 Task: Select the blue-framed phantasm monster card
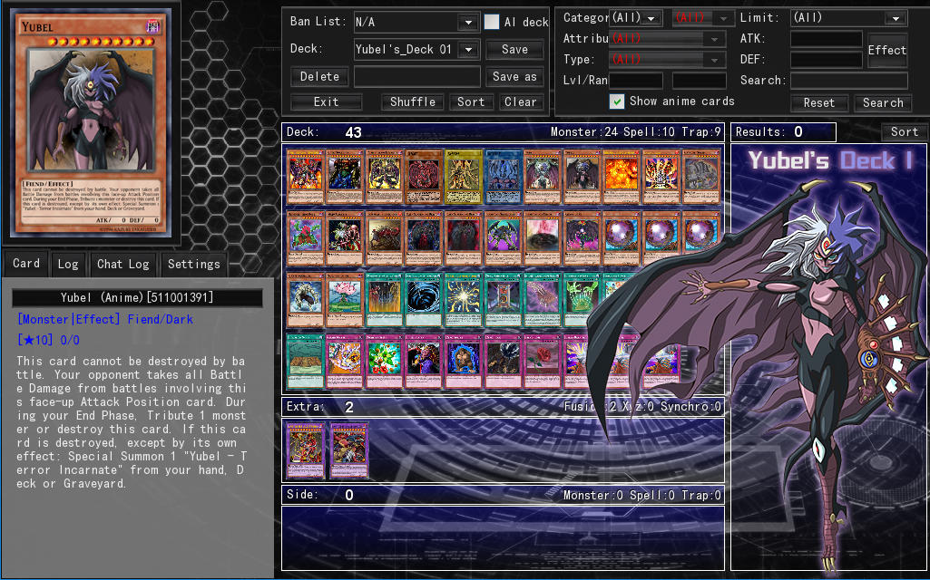[x=503, y=177]
